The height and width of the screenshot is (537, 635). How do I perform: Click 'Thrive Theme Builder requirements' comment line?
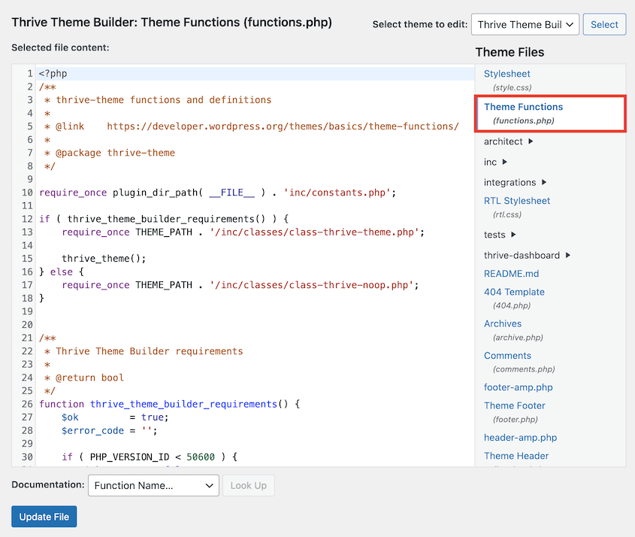click(150, 351)
